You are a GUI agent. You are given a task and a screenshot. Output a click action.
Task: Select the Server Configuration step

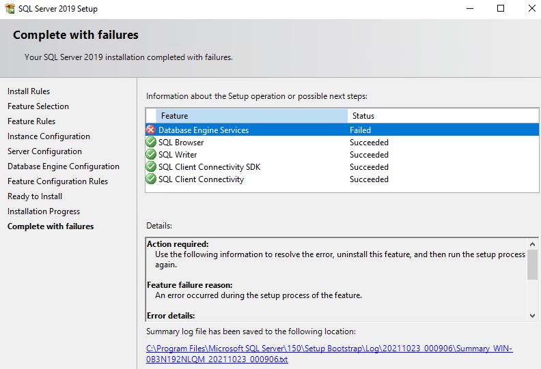click(x=44, y=151)
